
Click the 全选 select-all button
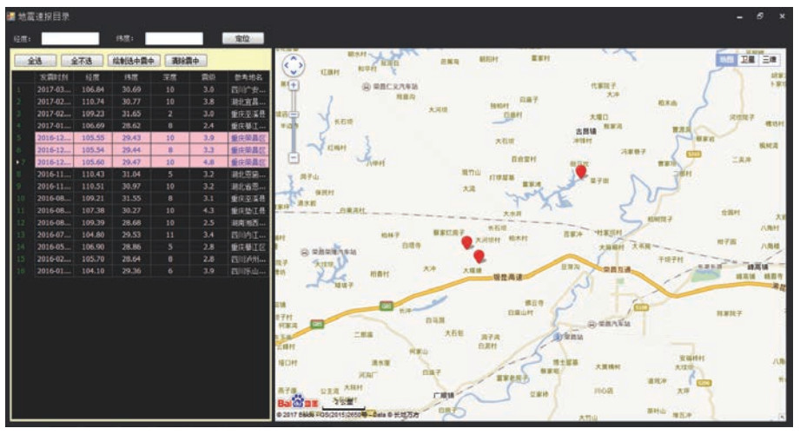point(35,61)
